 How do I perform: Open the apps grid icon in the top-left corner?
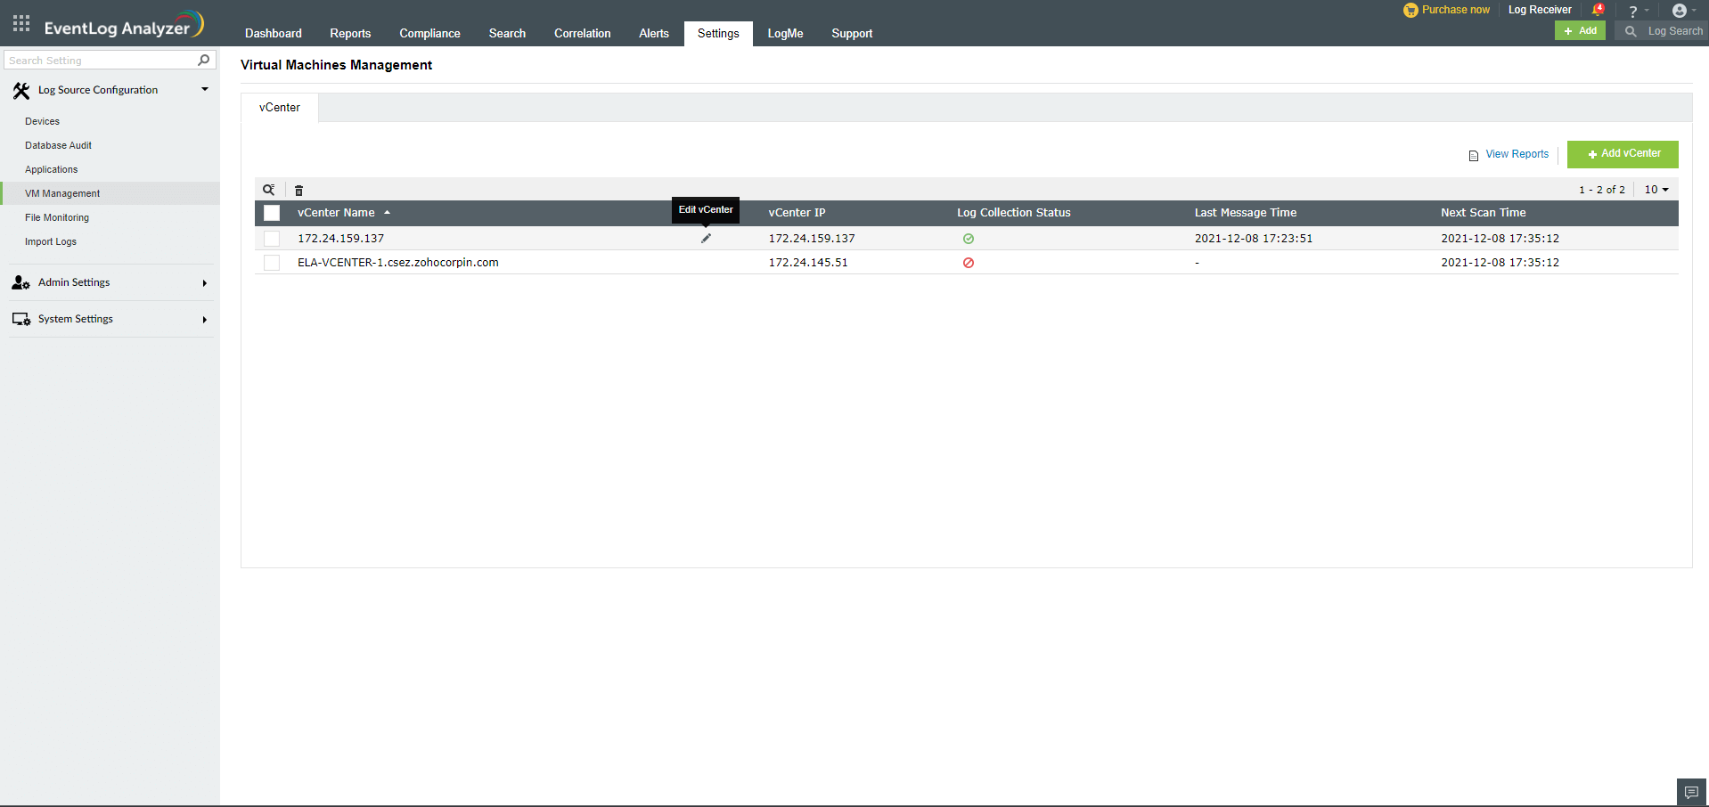click(x=20, y=22)
